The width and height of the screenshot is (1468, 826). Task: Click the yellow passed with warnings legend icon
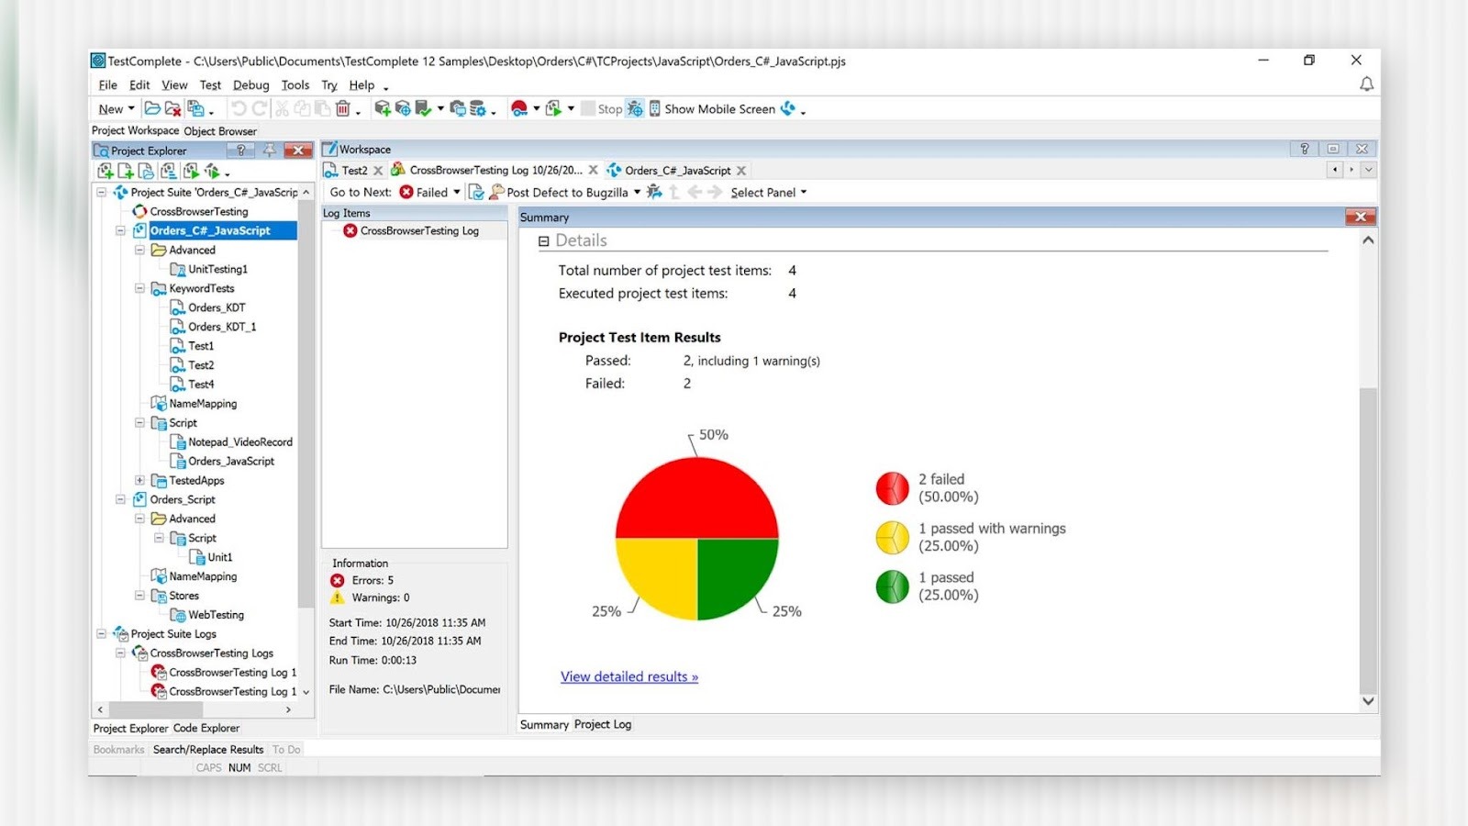(892, 538)
